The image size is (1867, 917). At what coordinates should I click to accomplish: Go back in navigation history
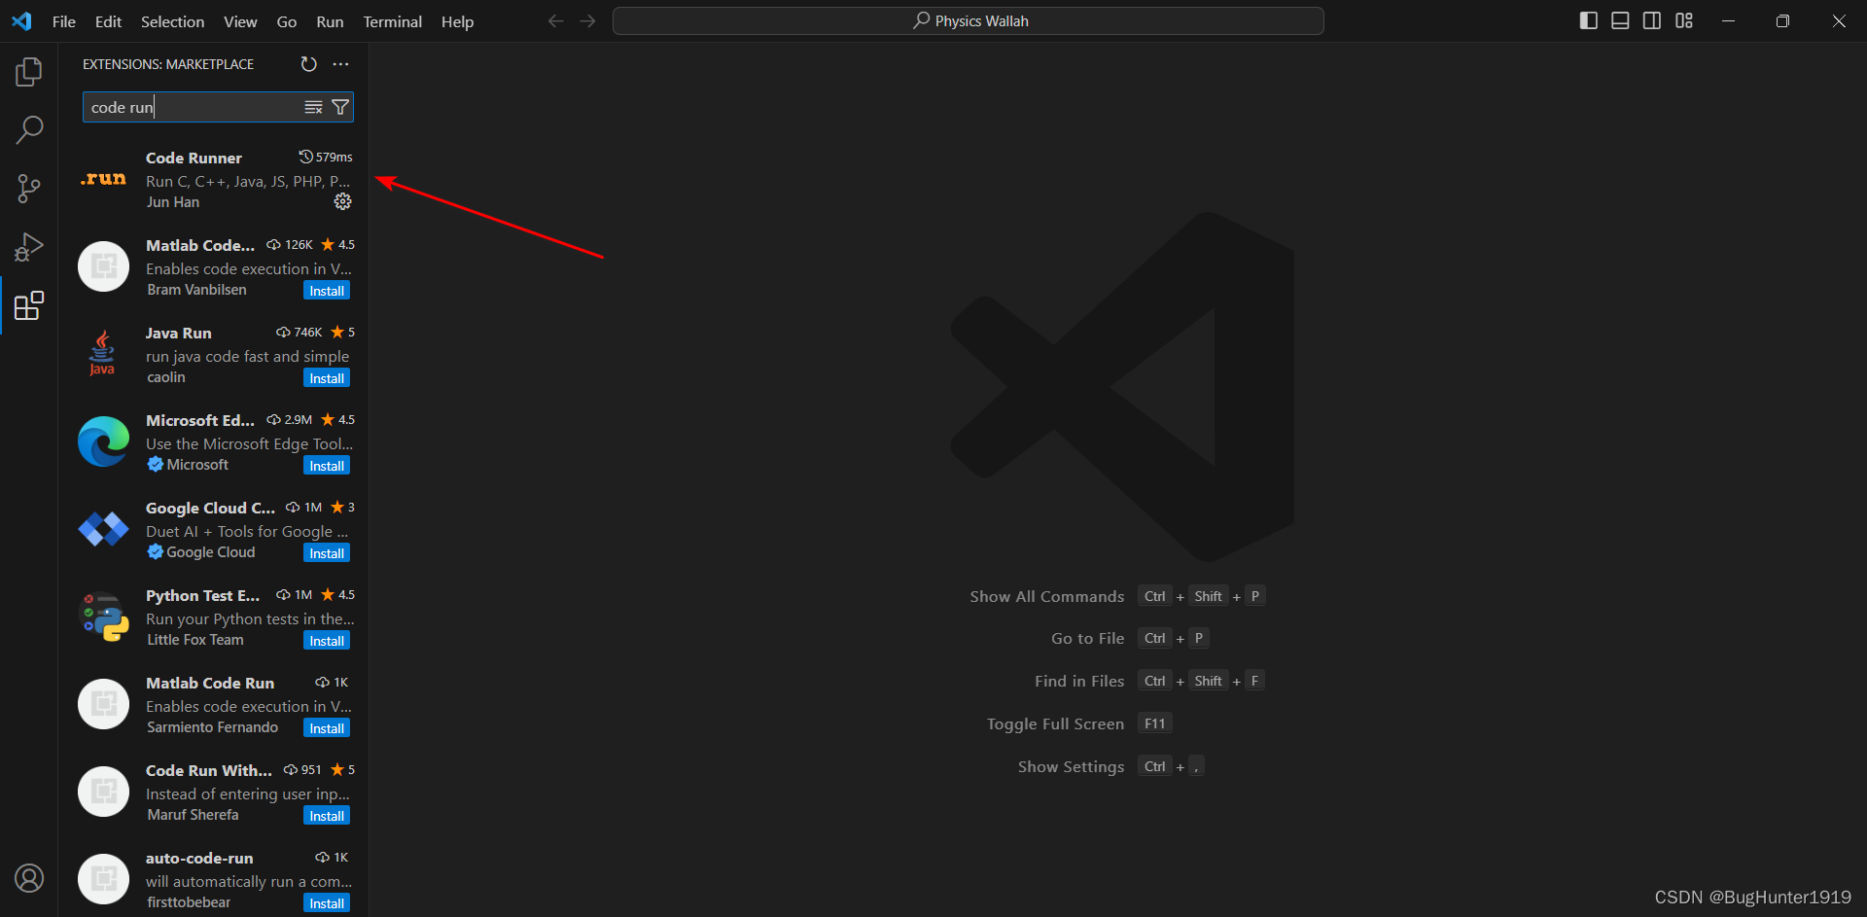click(x=555, y=20)
